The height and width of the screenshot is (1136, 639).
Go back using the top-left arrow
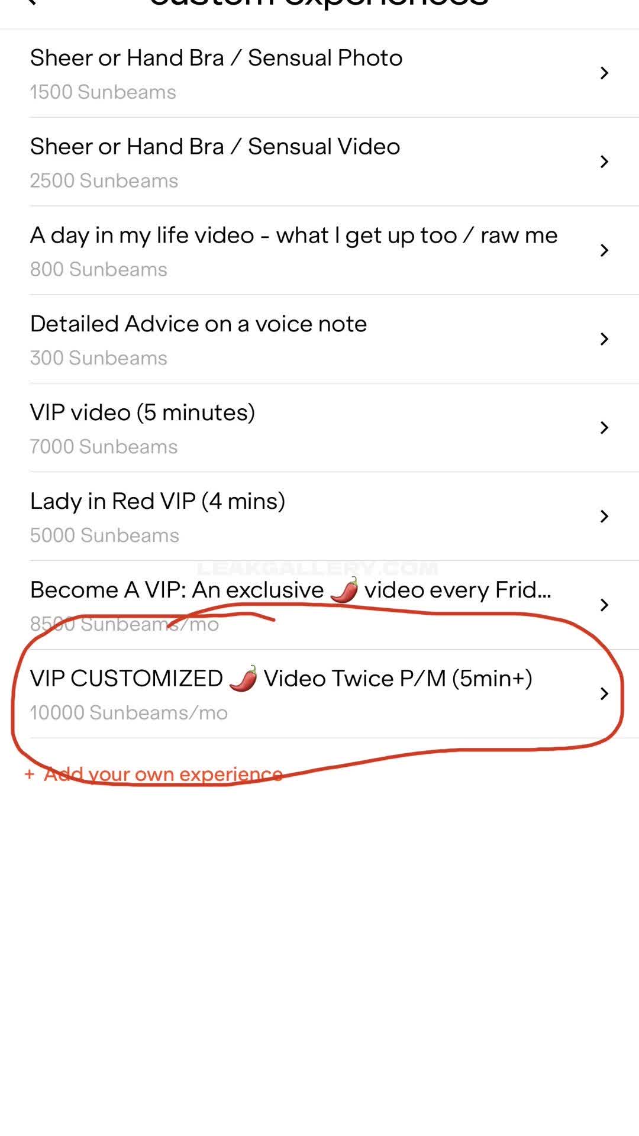tap(31, 2)
